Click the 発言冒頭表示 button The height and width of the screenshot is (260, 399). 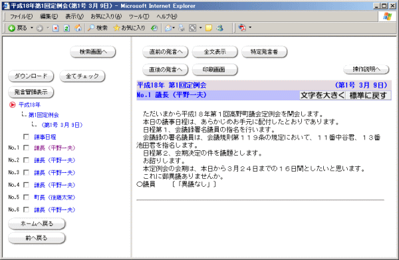click(31, 92)
